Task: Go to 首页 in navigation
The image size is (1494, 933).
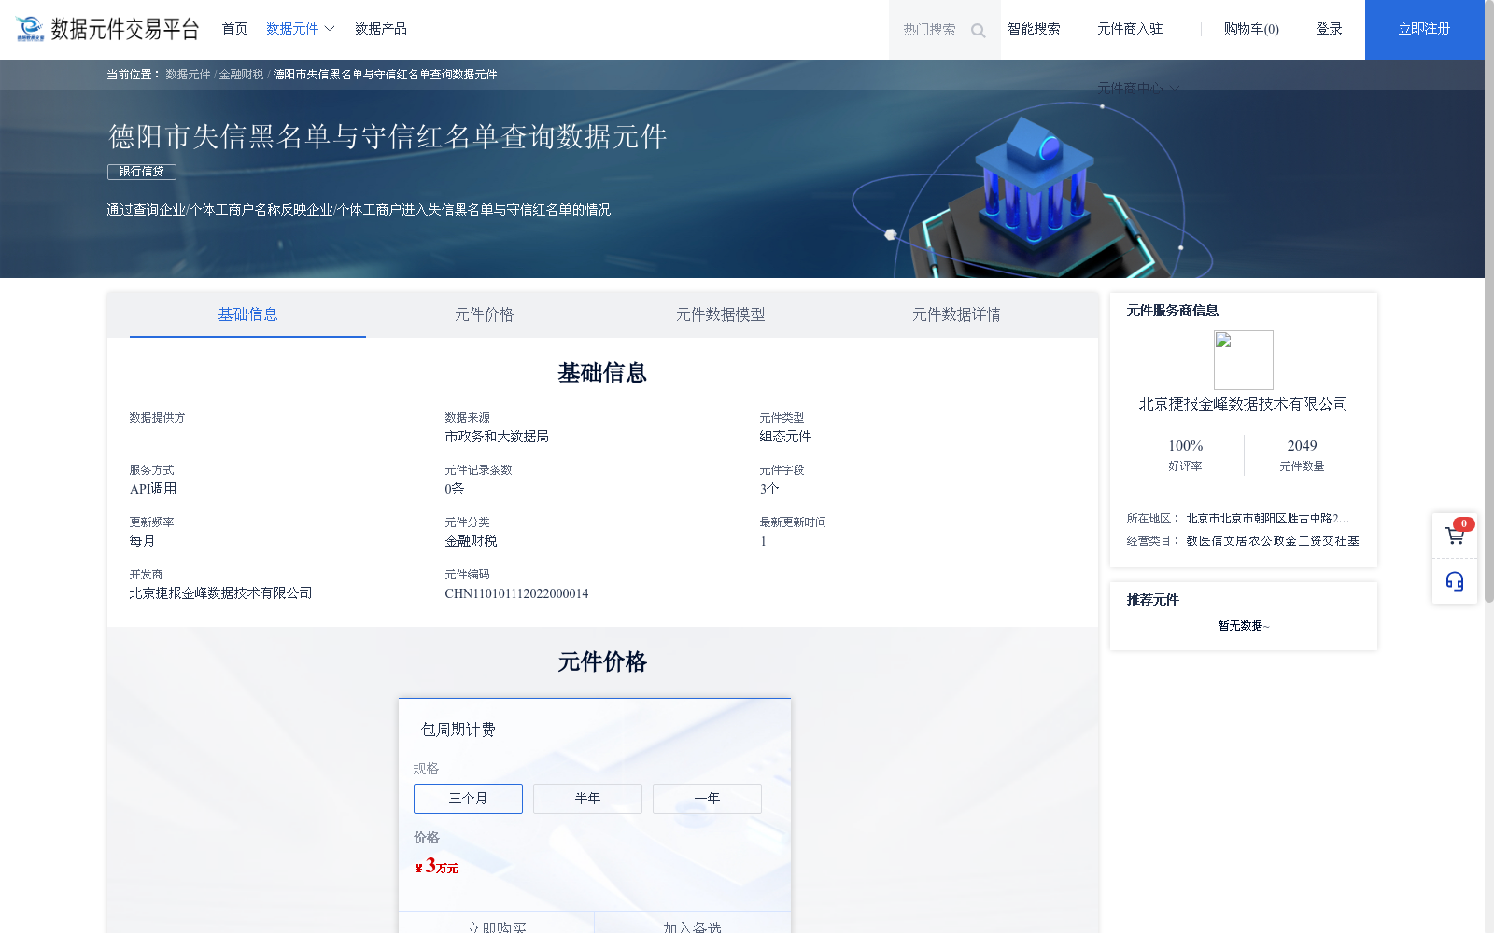Action: (x=234, y=29)
